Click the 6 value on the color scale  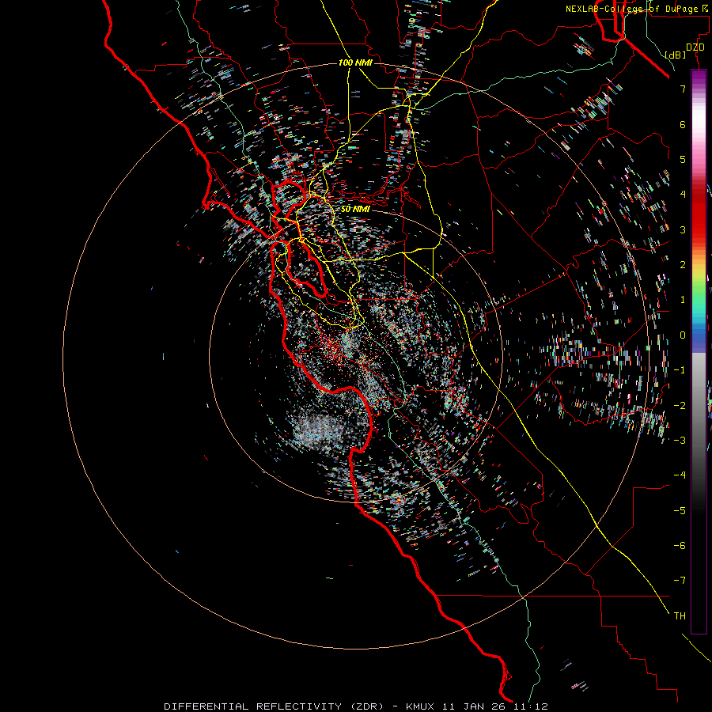(683, 124)
